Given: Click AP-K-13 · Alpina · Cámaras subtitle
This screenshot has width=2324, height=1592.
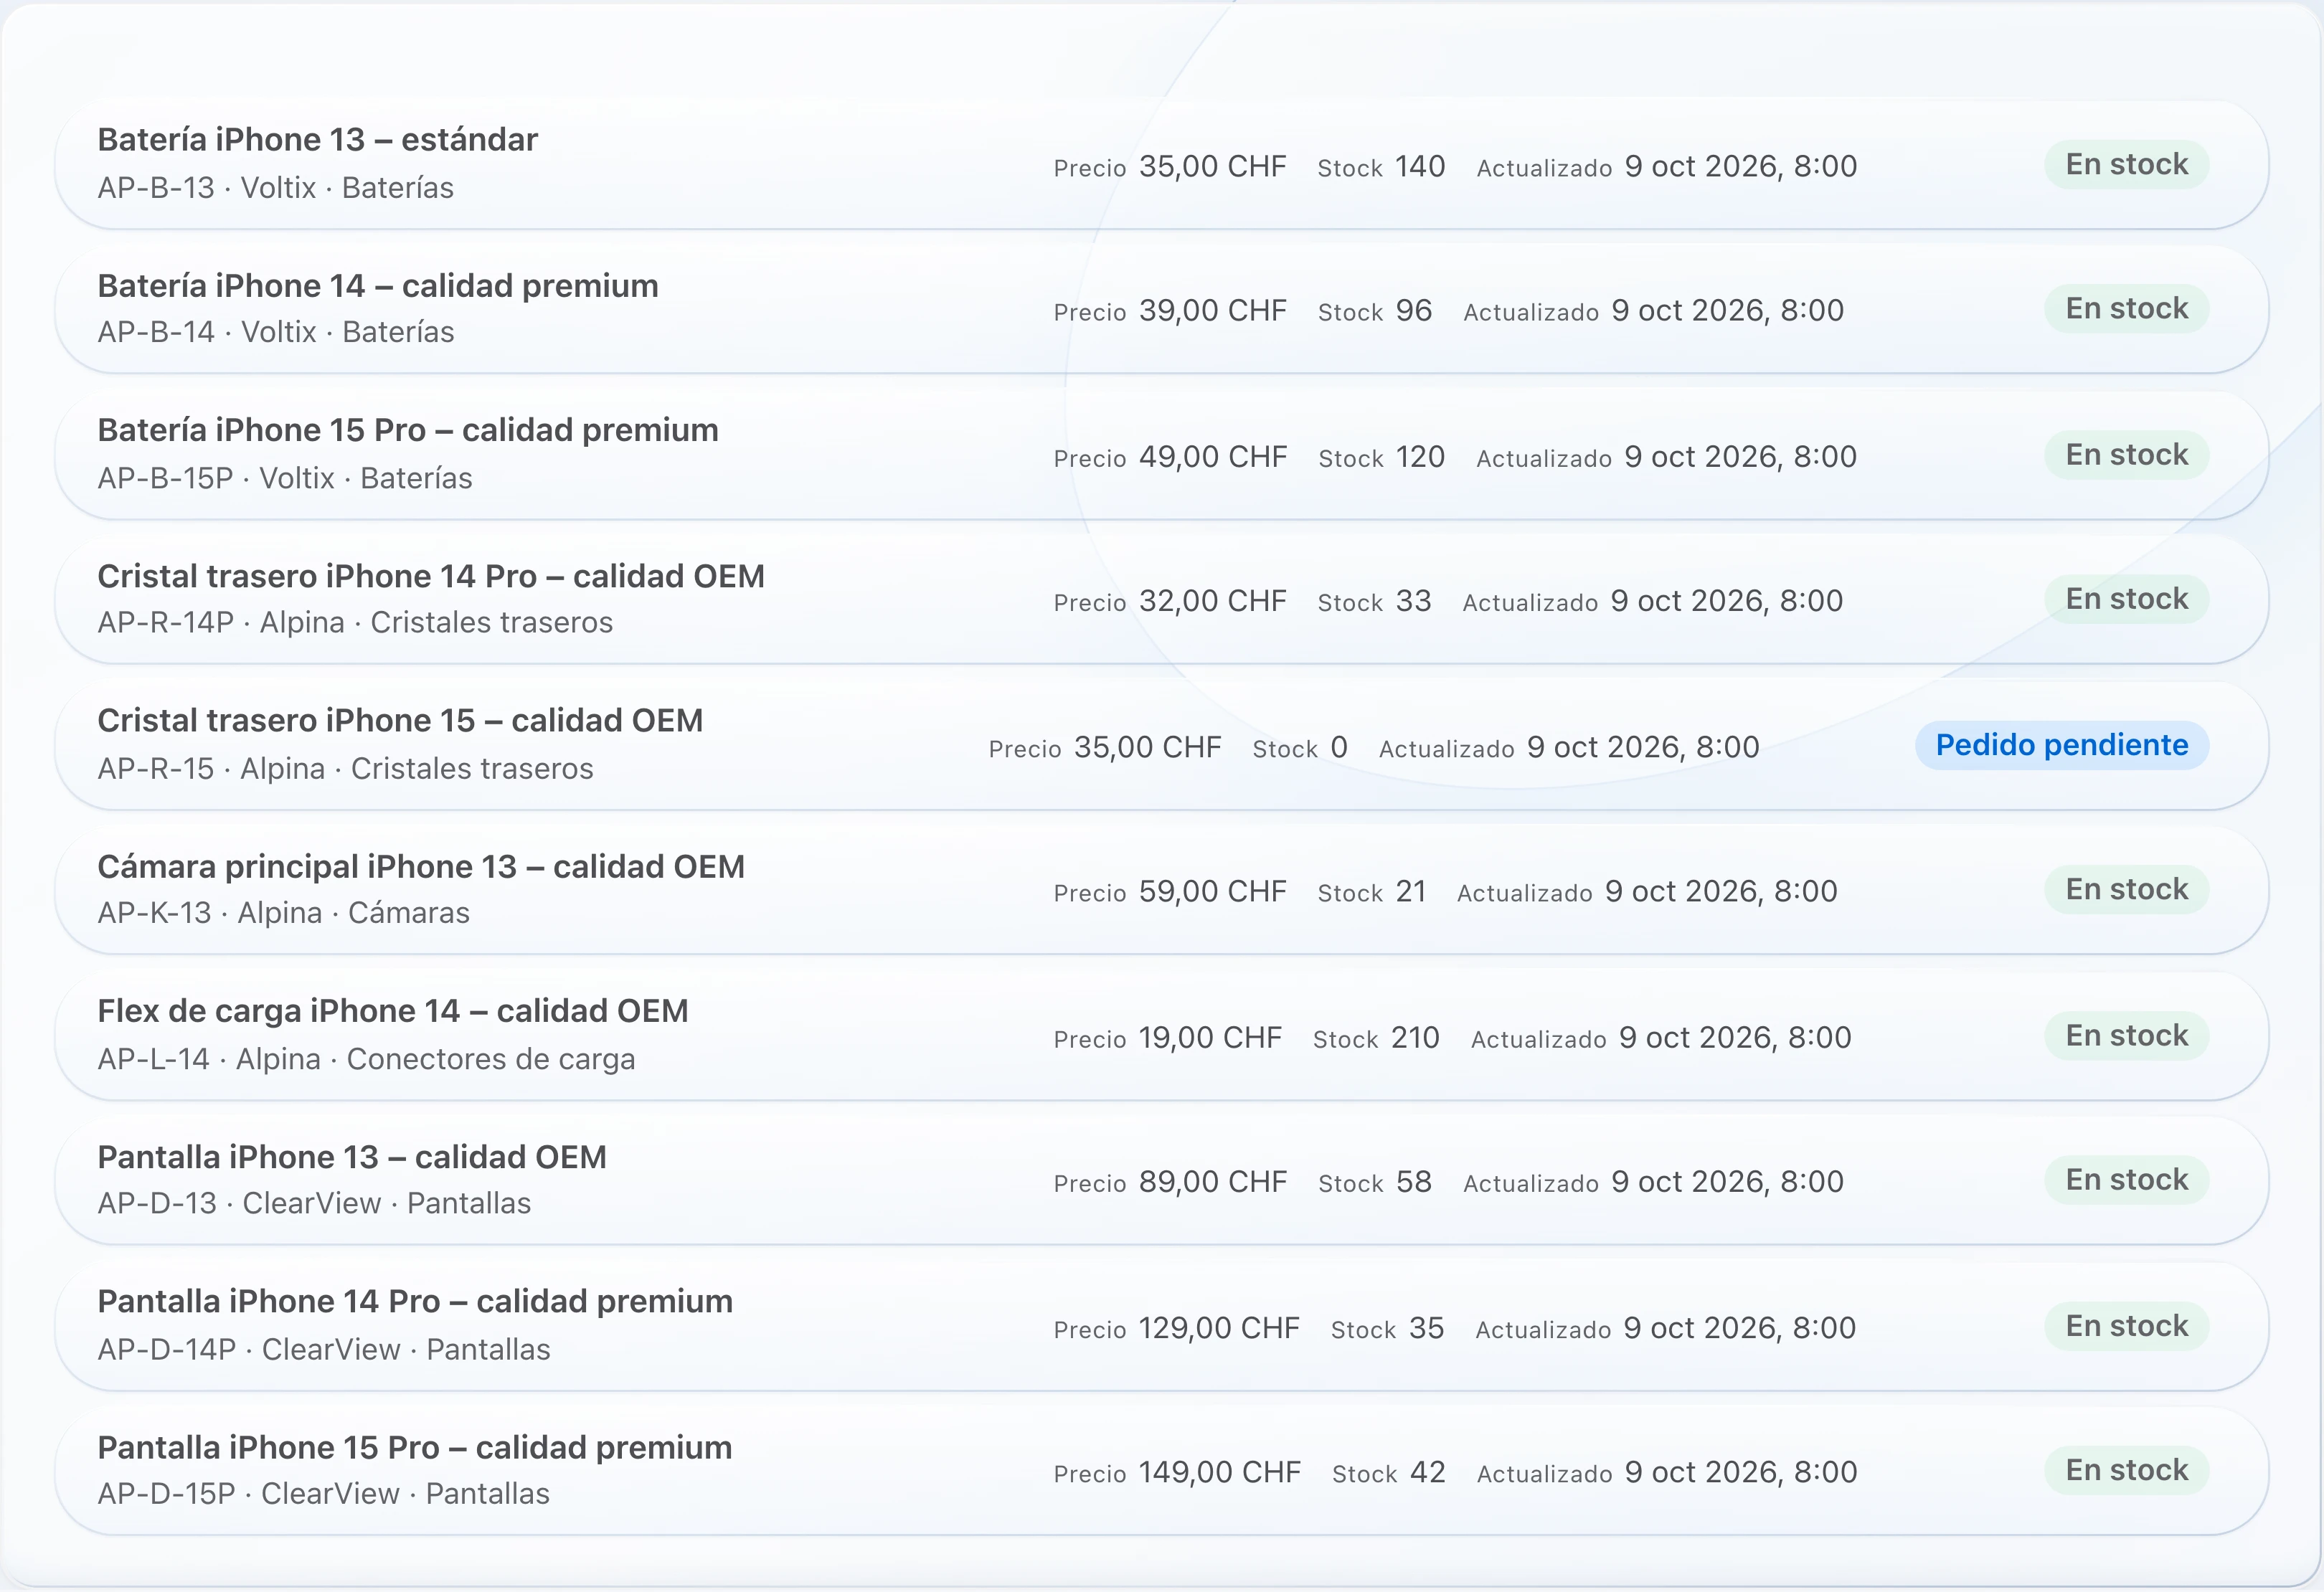Looking at the screenshot, I should click(x=284, y=913).
